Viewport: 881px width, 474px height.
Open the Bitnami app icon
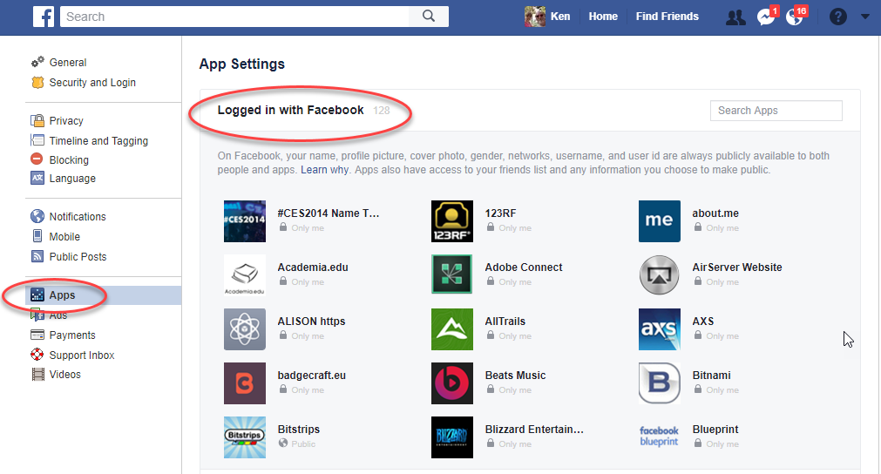click(x=659, y=383)
